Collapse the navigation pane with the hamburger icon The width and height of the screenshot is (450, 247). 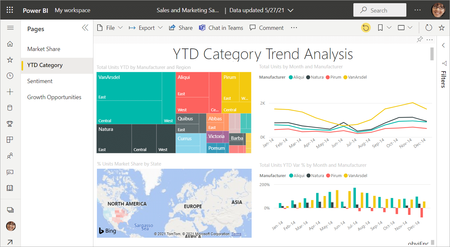pos(10,28)
